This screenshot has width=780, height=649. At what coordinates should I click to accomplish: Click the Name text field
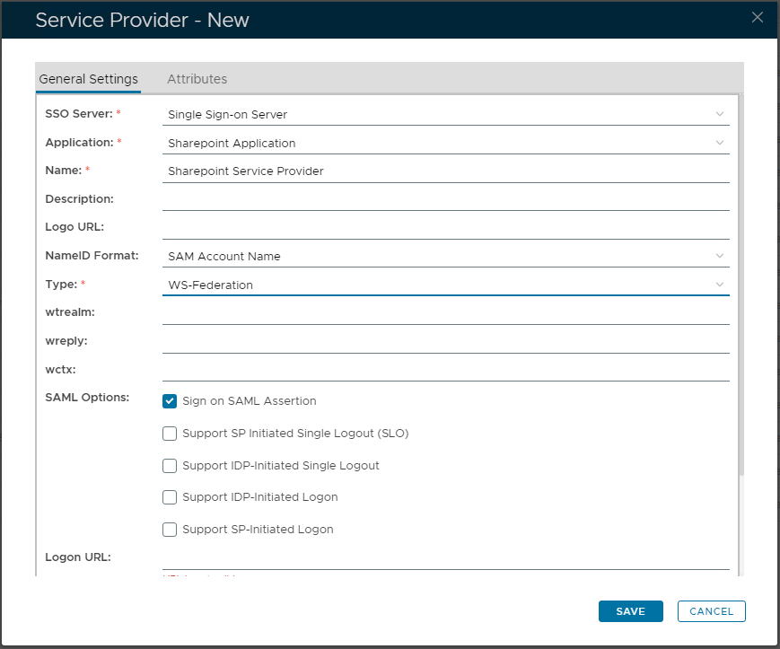445,171
